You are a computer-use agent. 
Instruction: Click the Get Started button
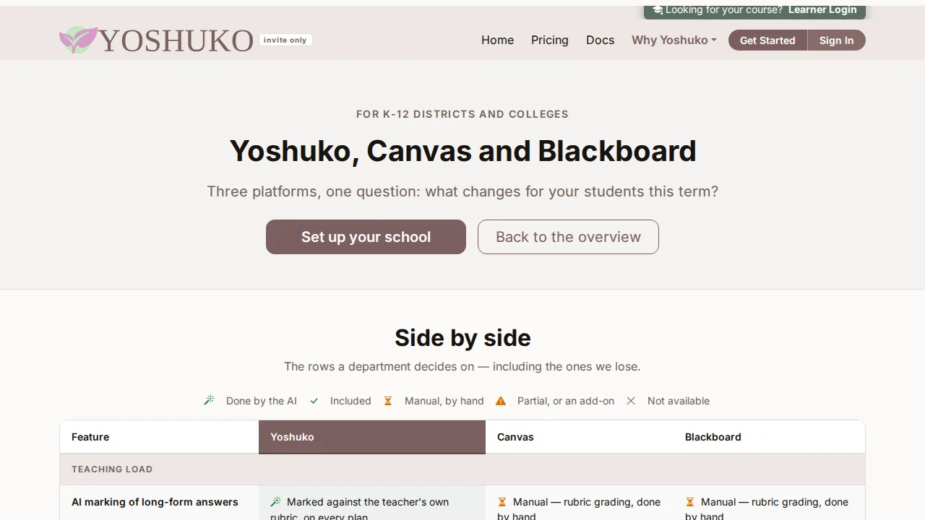767,40
